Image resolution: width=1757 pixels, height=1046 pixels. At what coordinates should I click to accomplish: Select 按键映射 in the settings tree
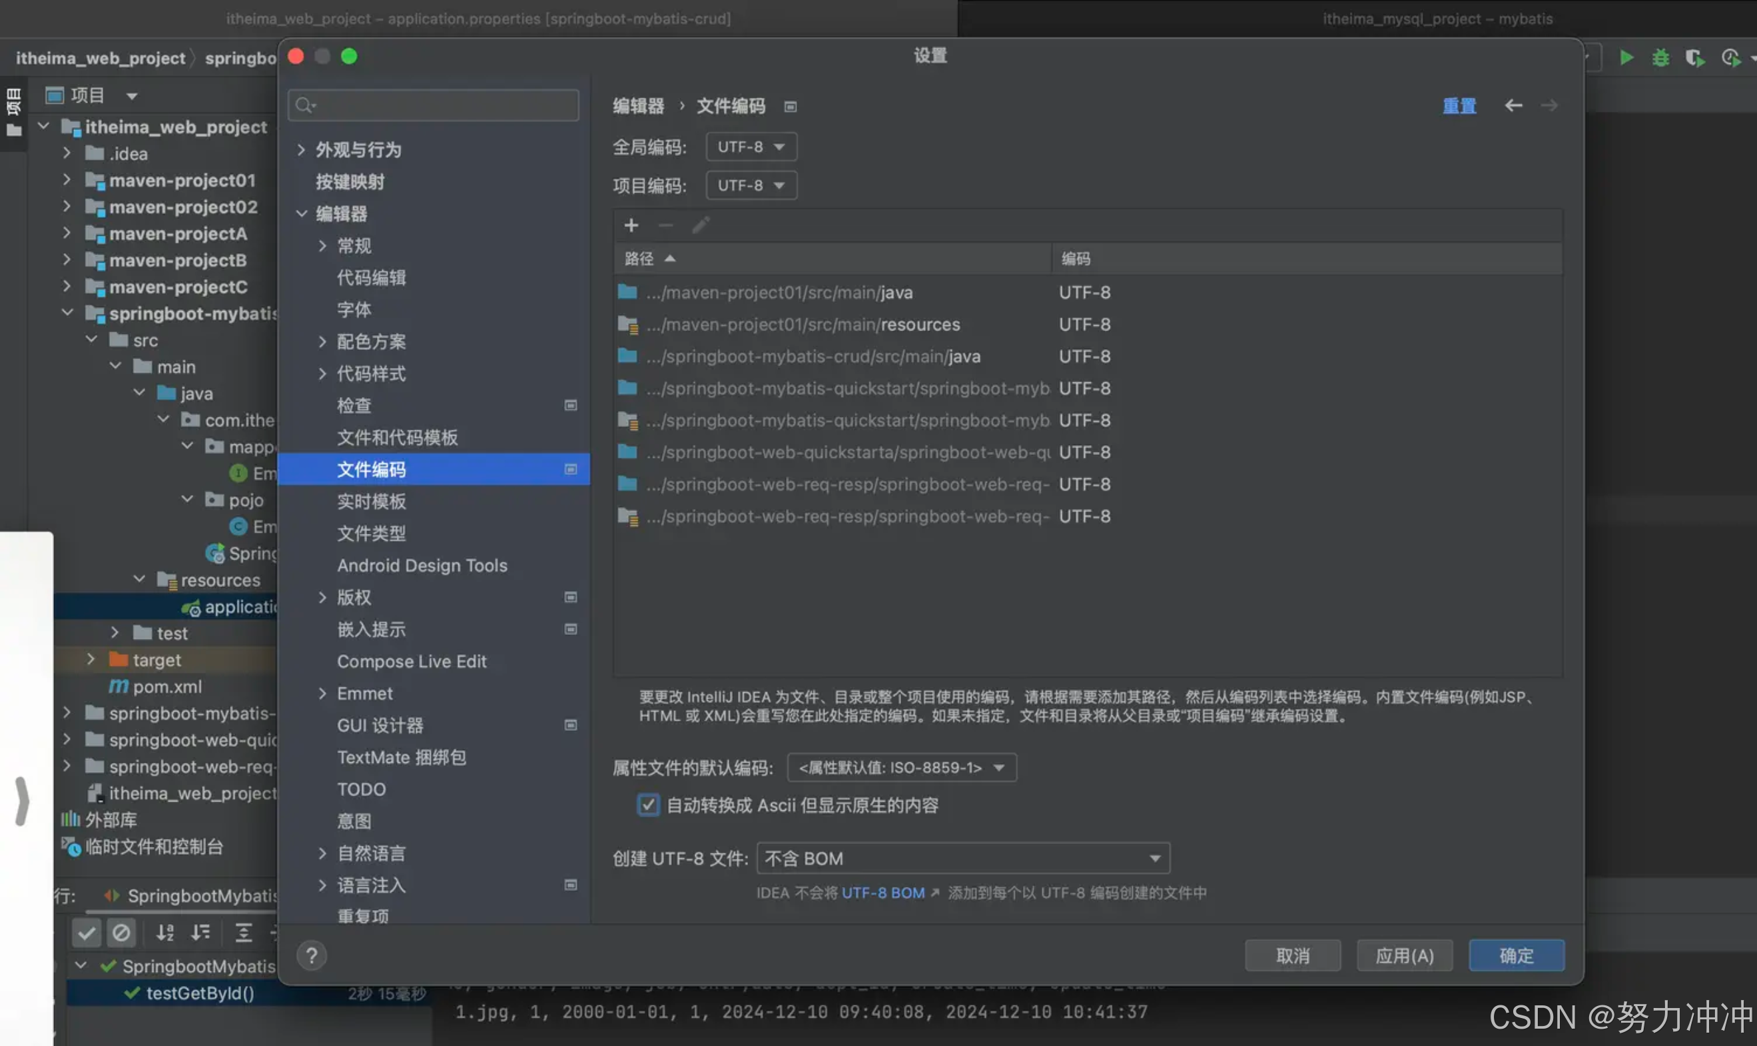(350, 182)
